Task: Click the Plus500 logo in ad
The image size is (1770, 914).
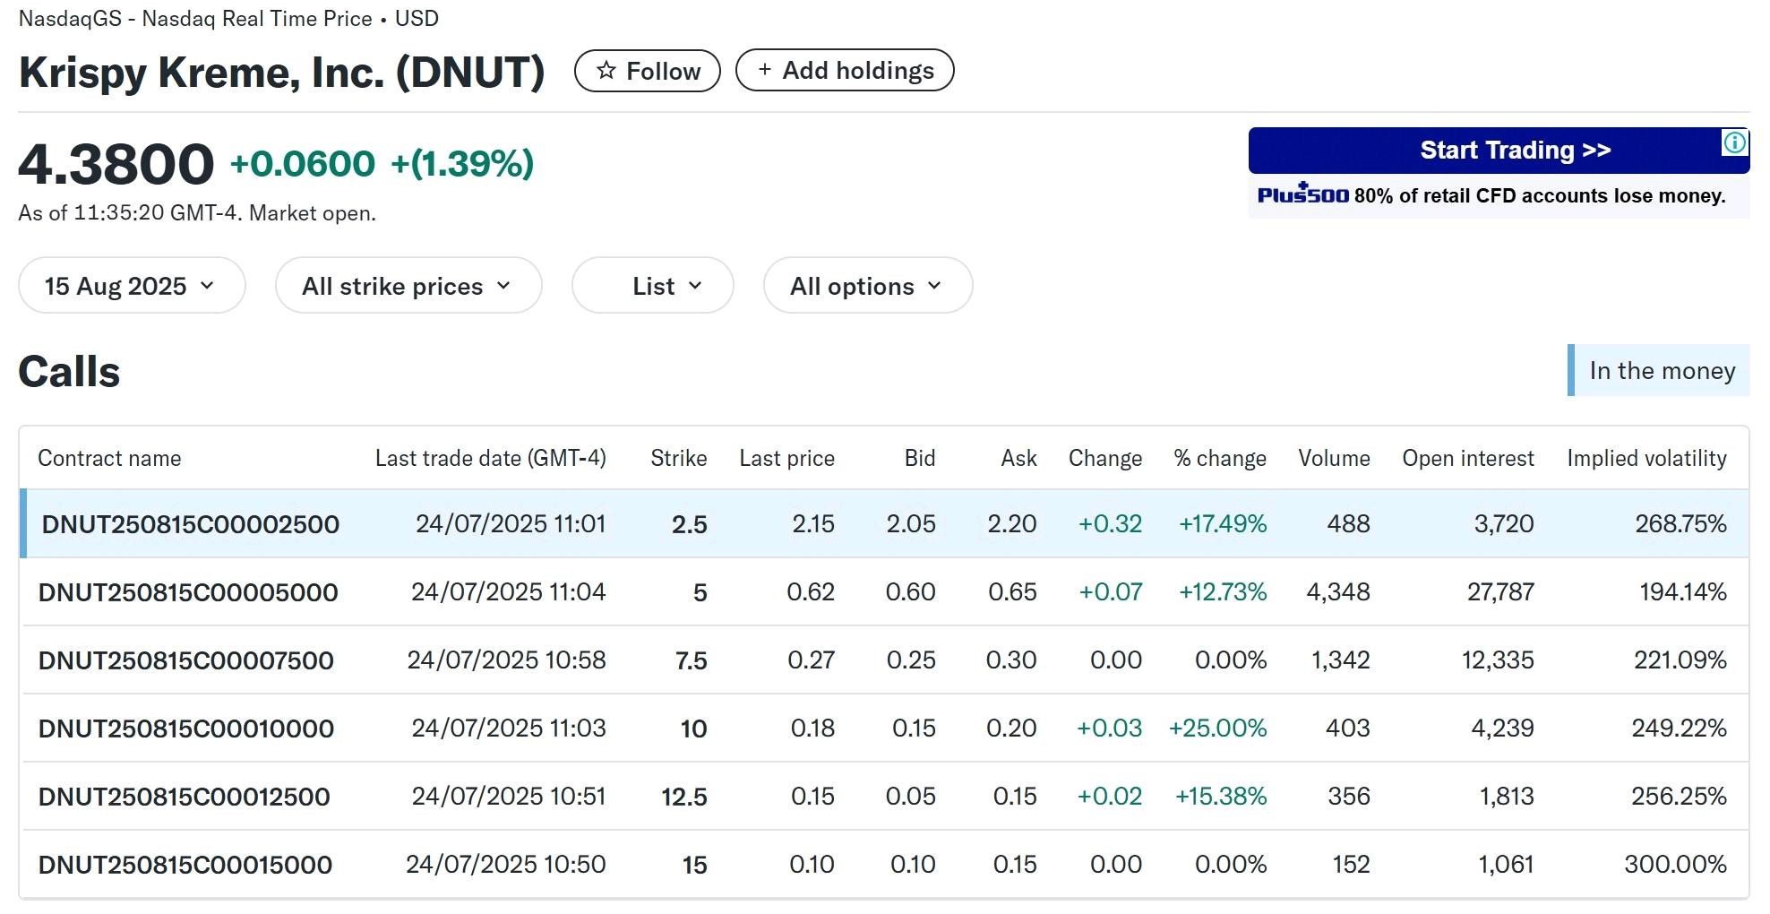Action: click(1302, 194)
